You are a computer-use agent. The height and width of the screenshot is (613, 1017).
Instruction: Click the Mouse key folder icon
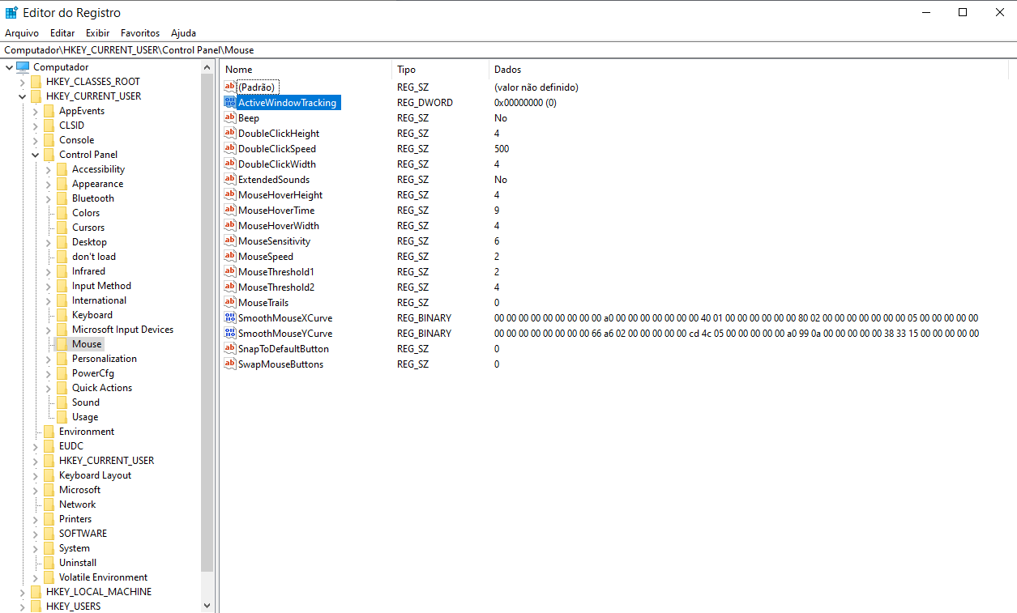coord(62,344)
